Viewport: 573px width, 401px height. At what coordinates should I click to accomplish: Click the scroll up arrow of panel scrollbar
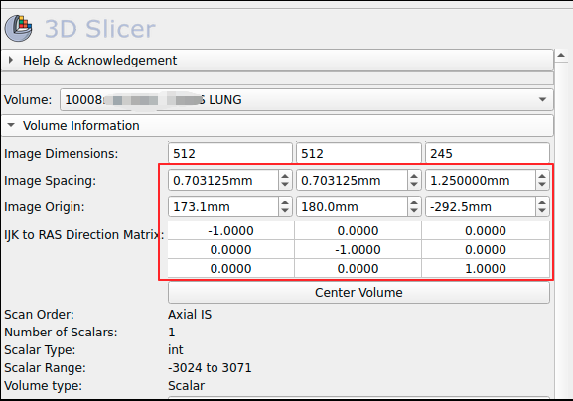[561, 56]
